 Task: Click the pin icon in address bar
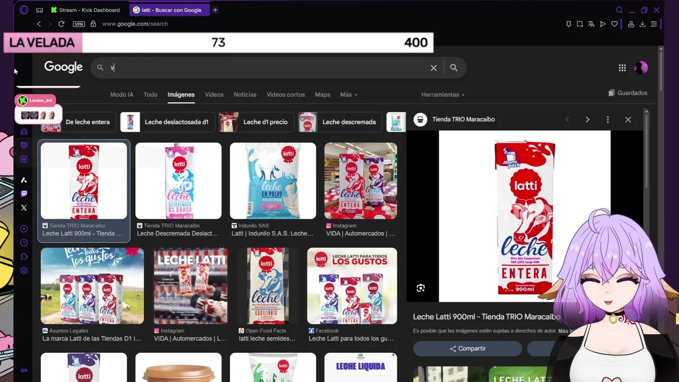point(569,24)
